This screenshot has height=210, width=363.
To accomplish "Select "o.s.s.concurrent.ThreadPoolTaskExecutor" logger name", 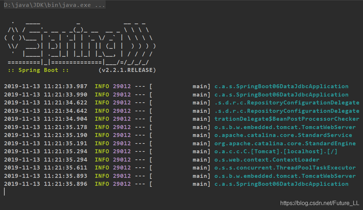I will pos(285,168).
